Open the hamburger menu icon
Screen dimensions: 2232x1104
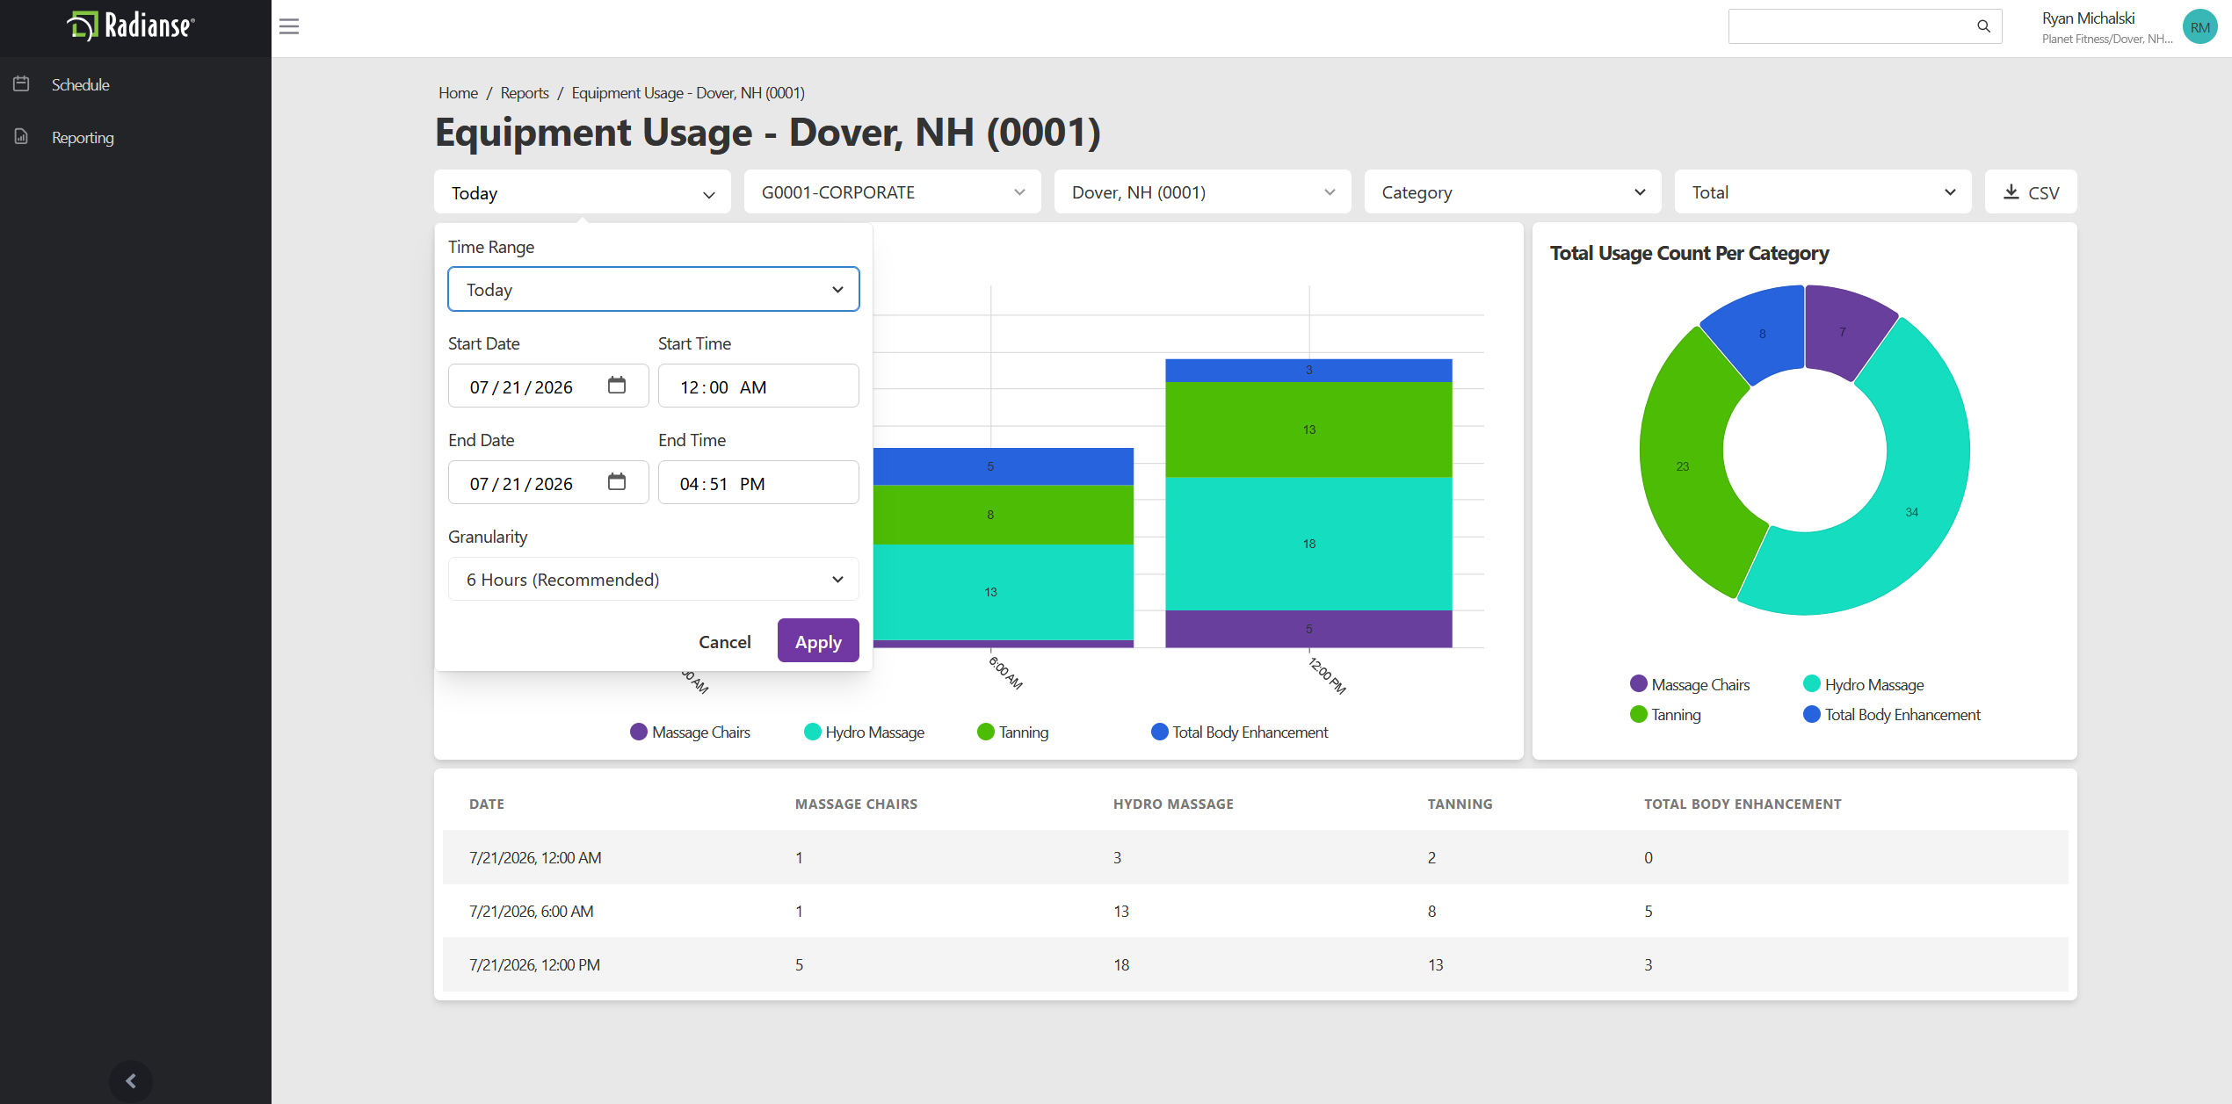[289, 26]
